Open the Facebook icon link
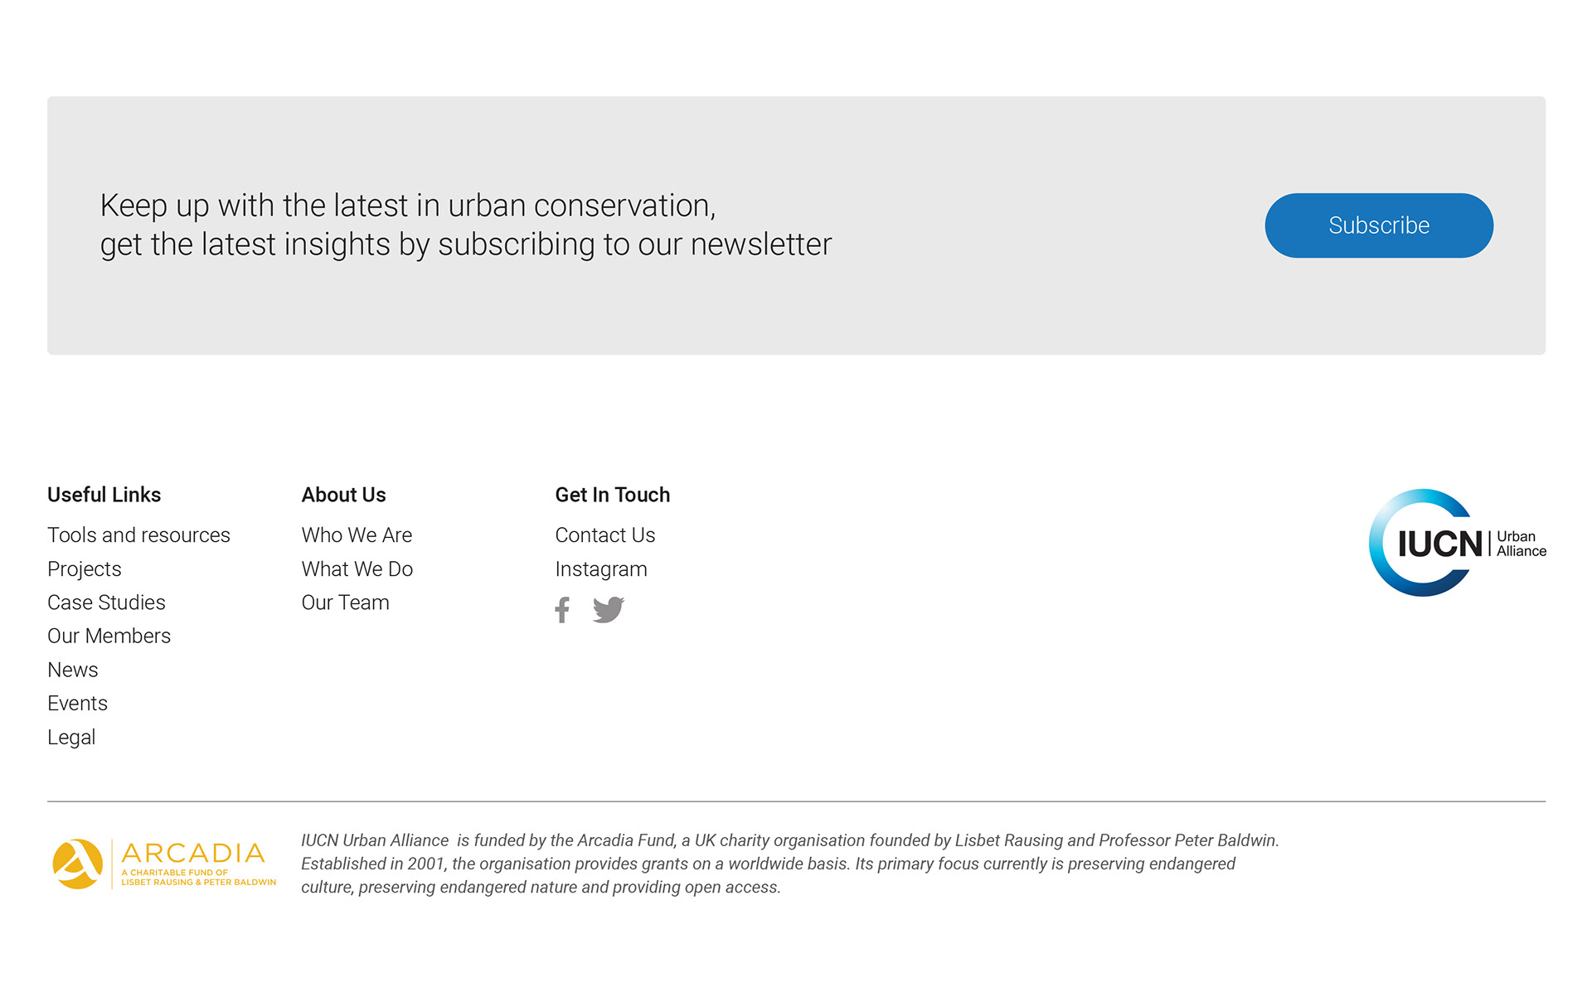 (x=562, y=610)
